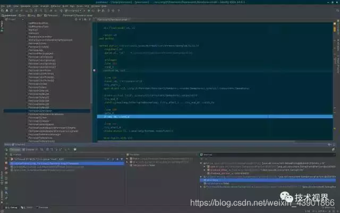Click previous frame up arrow in Frames
340x213 pixels.
click(x=113, y=159)
